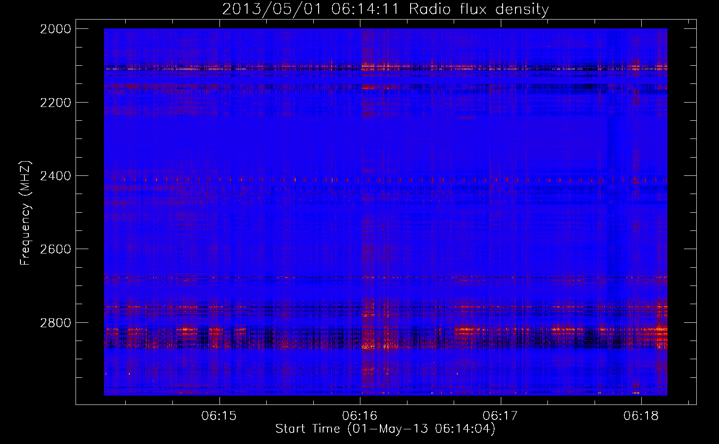Click the 2400 frequency tick label
Screen dimensions: 719x444
pyautogui.click(x=56, y=176)
